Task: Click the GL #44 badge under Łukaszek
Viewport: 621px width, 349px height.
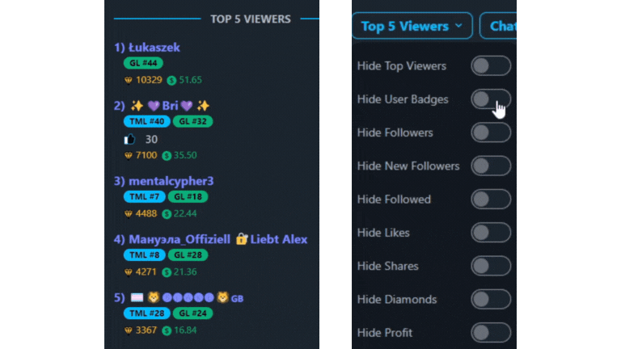Action: (143, 63)
